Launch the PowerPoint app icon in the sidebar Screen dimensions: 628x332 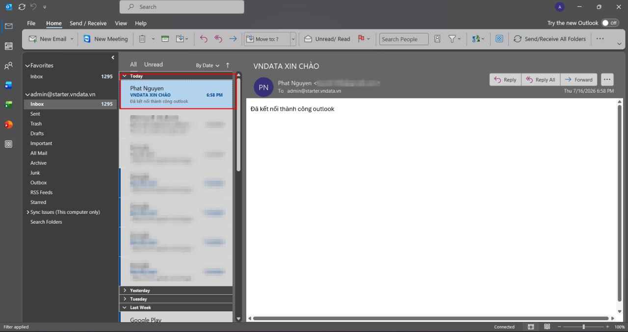[8, 125]
